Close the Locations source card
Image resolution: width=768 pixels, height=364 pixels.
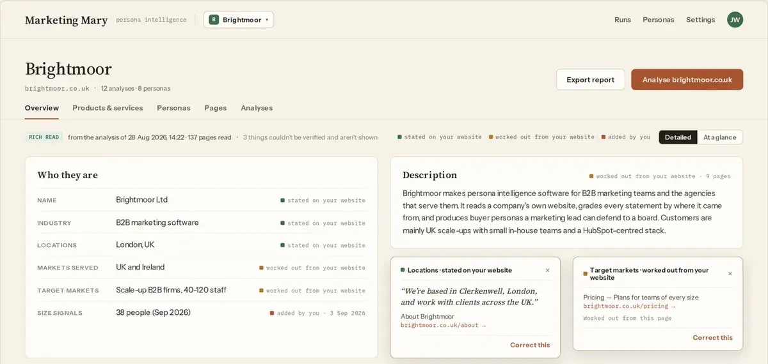click(547, 270)
